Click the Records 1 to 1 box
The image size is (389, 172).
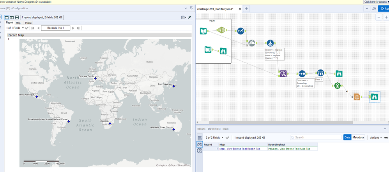56,28
